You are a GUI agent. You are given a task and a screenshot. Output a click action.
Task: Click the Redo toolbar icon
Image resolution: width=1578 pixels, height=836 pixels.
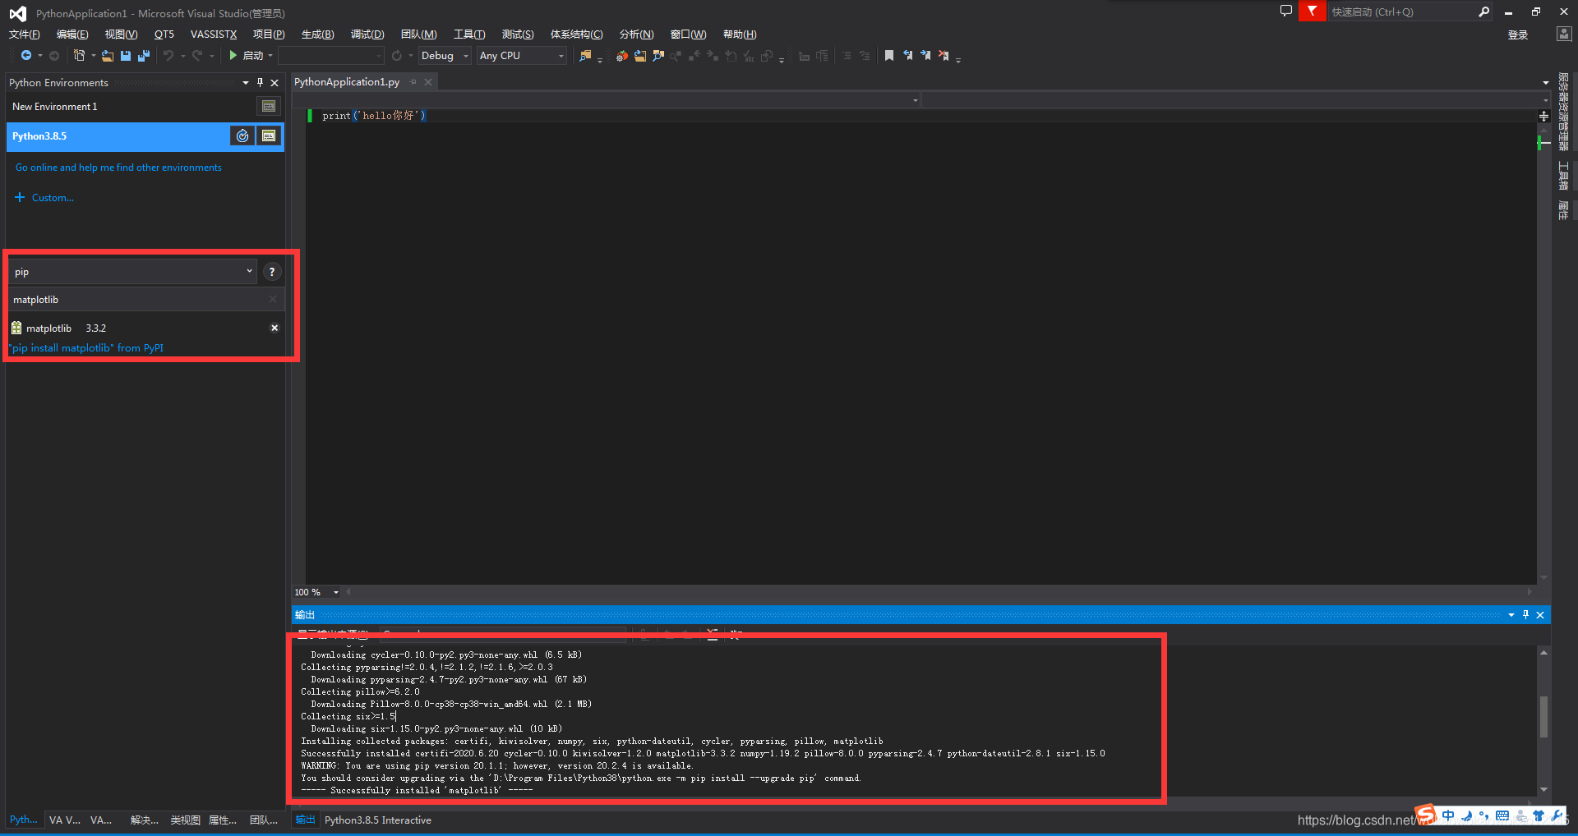(197, 56)
